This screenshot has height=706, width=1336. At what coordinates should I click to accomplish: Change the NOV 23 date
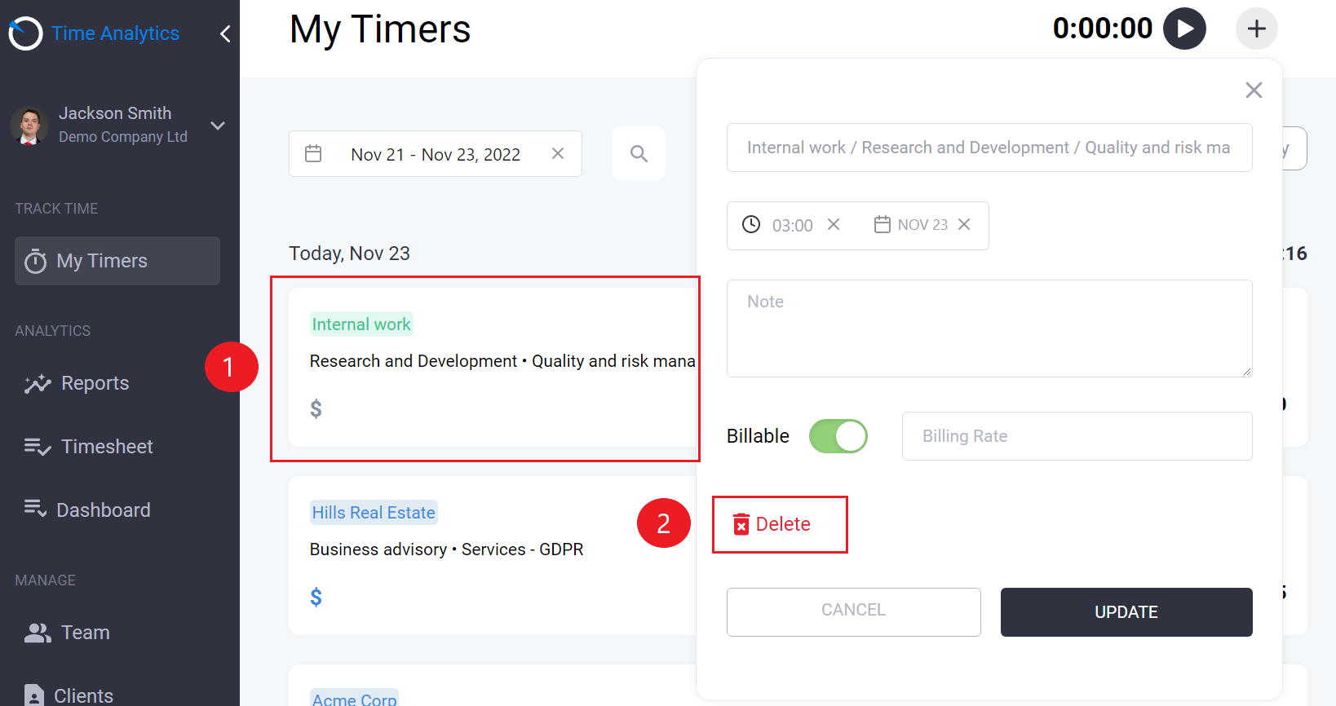click(x=922, y=225)
